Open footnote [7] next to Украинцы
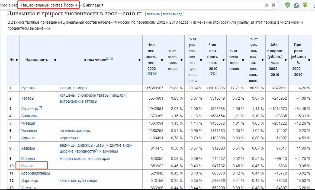This screenshot has width=315, height=190. pos(40,107)
